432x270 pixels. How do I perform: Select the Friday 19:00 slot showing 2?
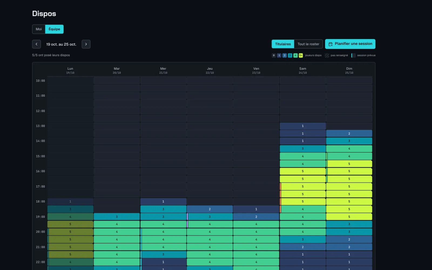point(256,217)
